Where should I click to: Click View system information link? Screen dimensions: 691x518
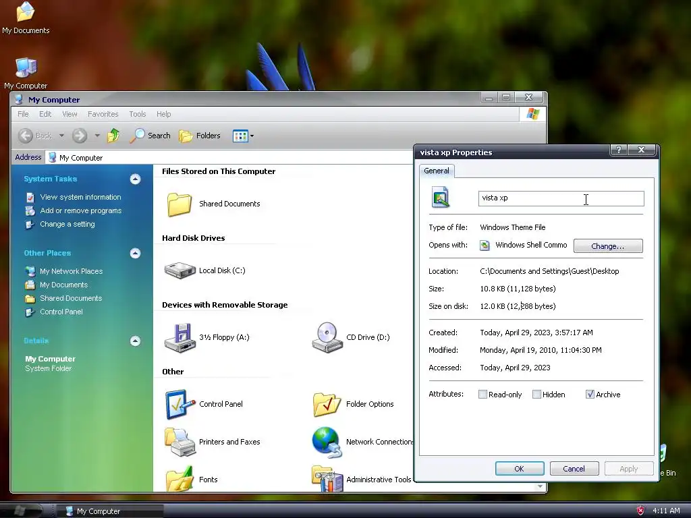[x=80, y=197]
